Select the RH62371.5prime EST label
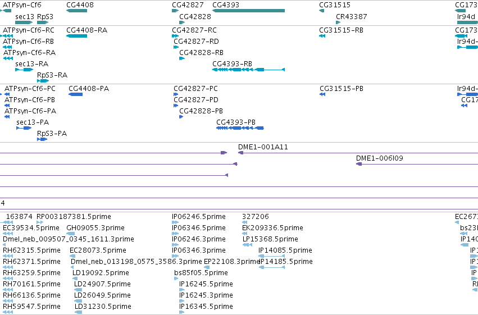 [31, 262]
